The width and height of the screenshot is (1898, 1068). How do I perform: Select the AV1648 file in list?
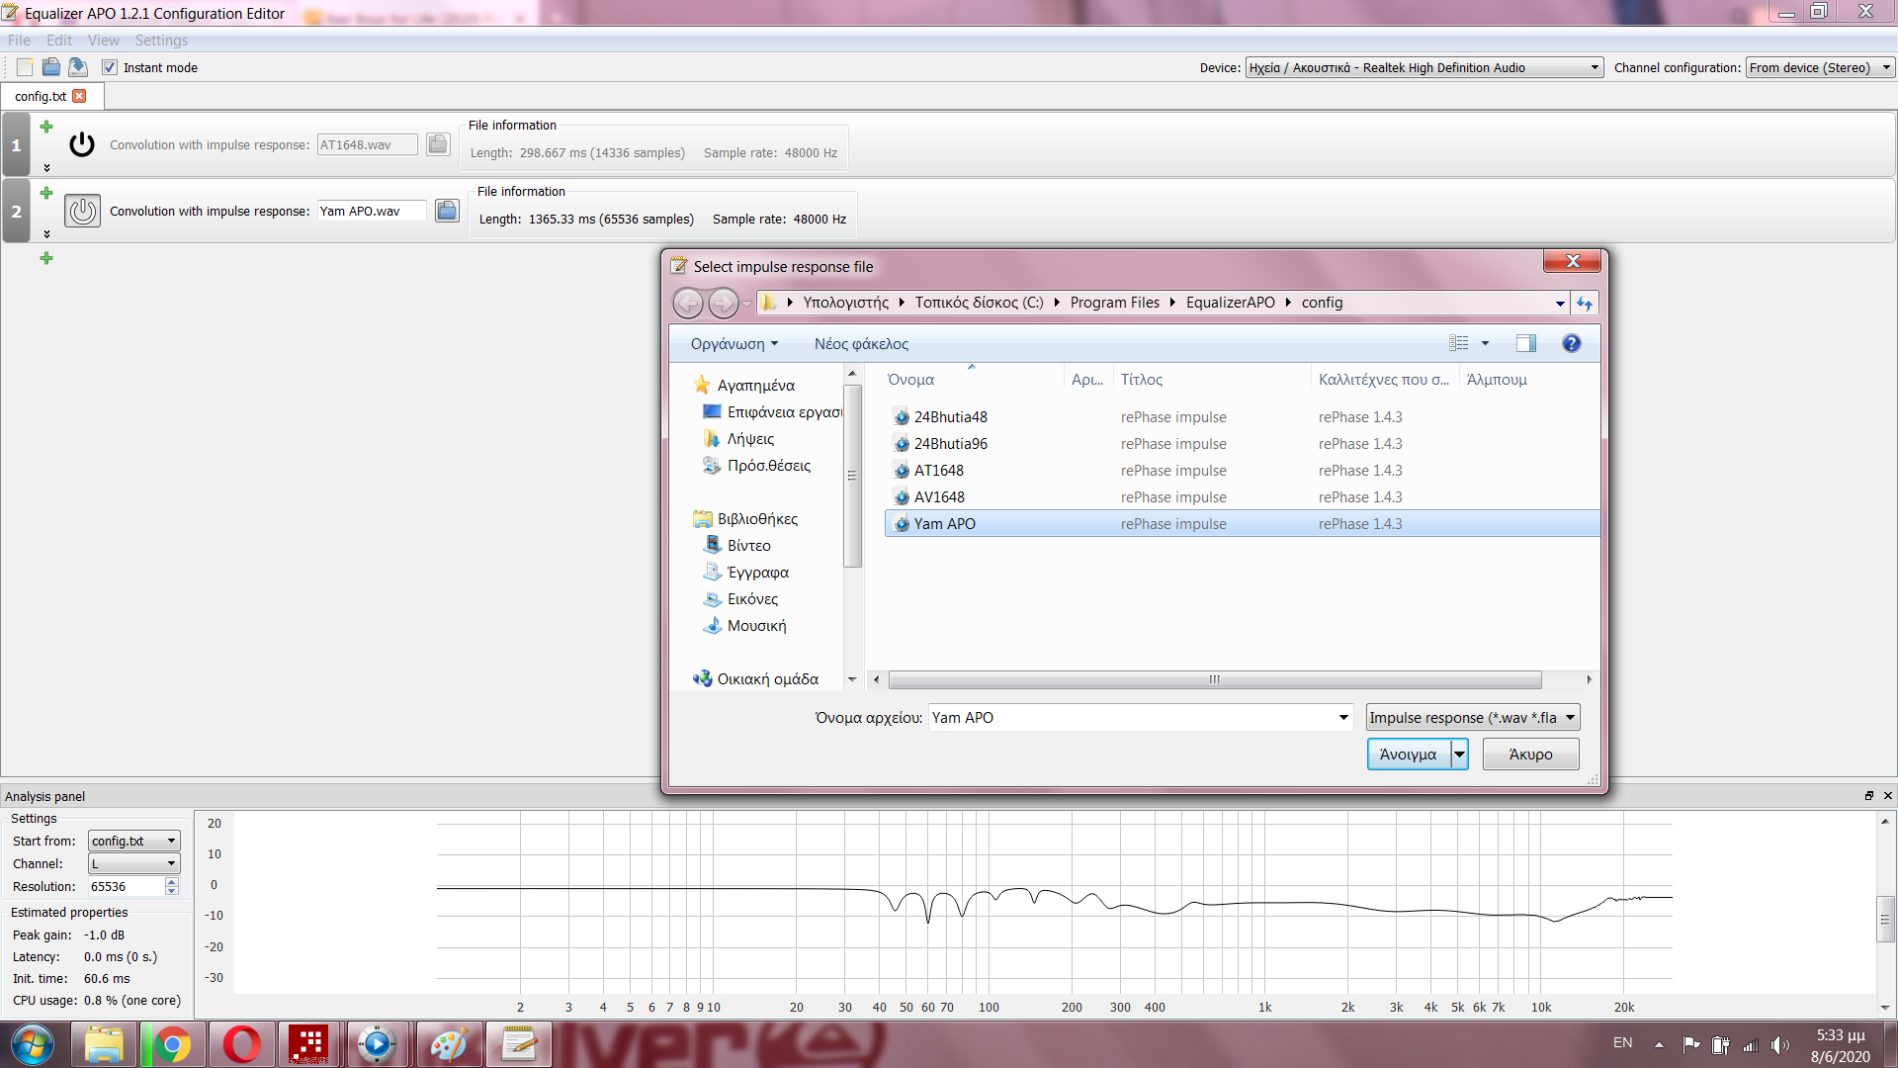pyautogui.click(x=939, y=497)
